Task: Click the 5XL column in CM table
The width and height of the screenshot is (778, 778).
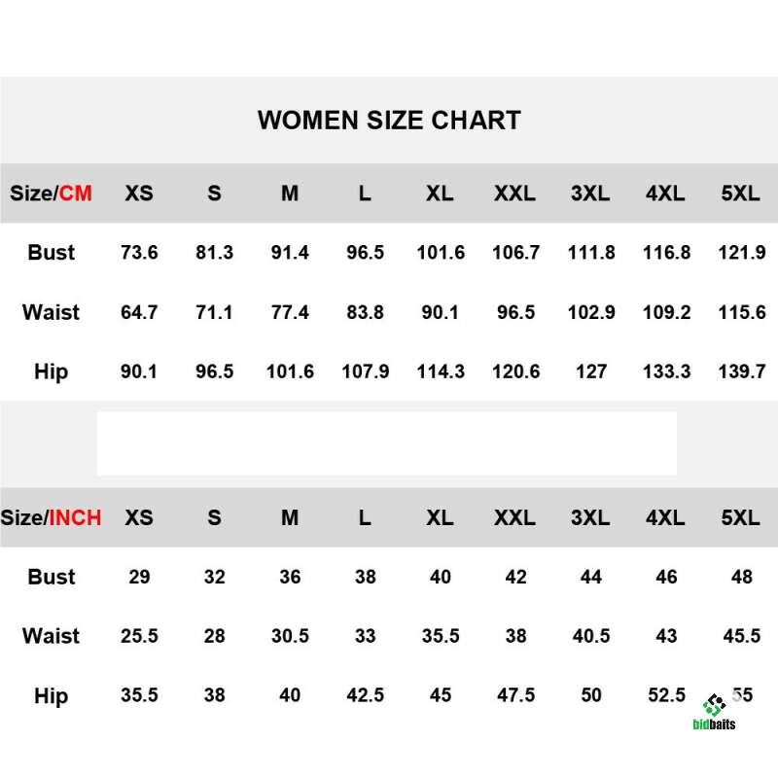Action: [x=740, y=193]
